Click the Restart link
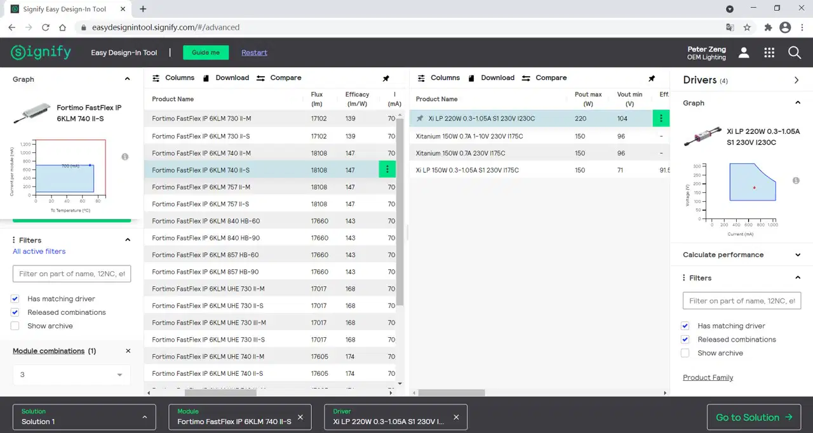 coord(254,53)
